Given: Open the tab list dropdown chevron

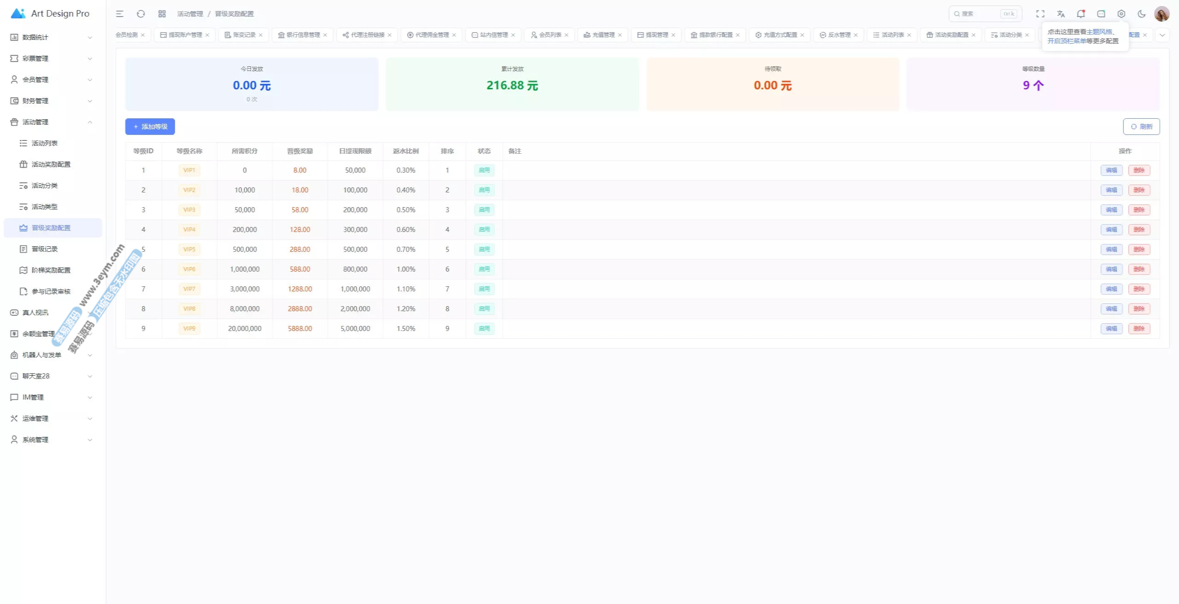Looking at the screenshot, I should click(1162, 35).
